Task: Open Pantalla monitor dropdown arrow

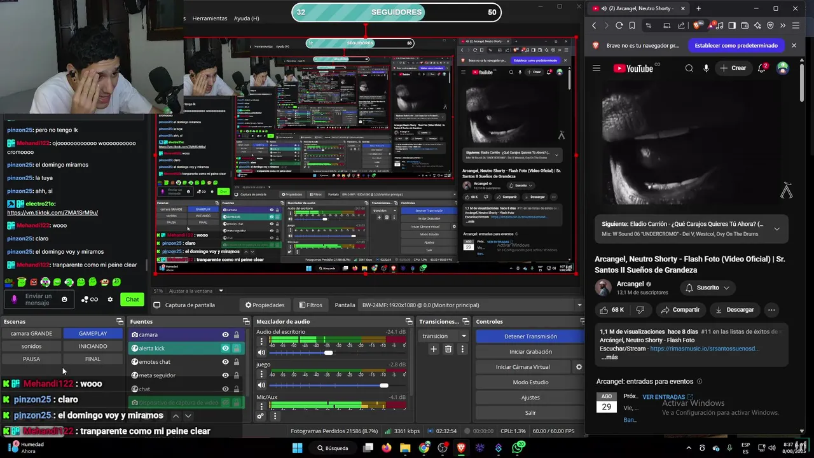Action: [579, 305]
